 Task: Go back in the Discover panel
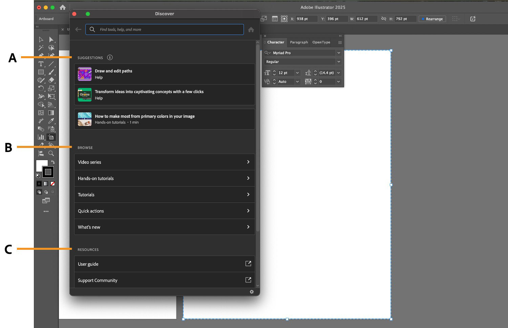coord(78,29)
